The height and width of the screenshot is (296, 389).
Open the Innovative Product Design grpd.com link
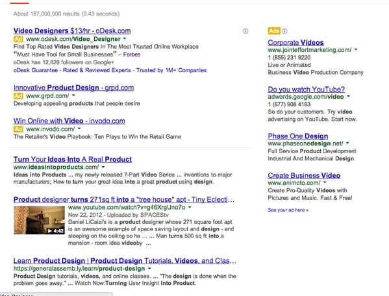coord(73,88)
